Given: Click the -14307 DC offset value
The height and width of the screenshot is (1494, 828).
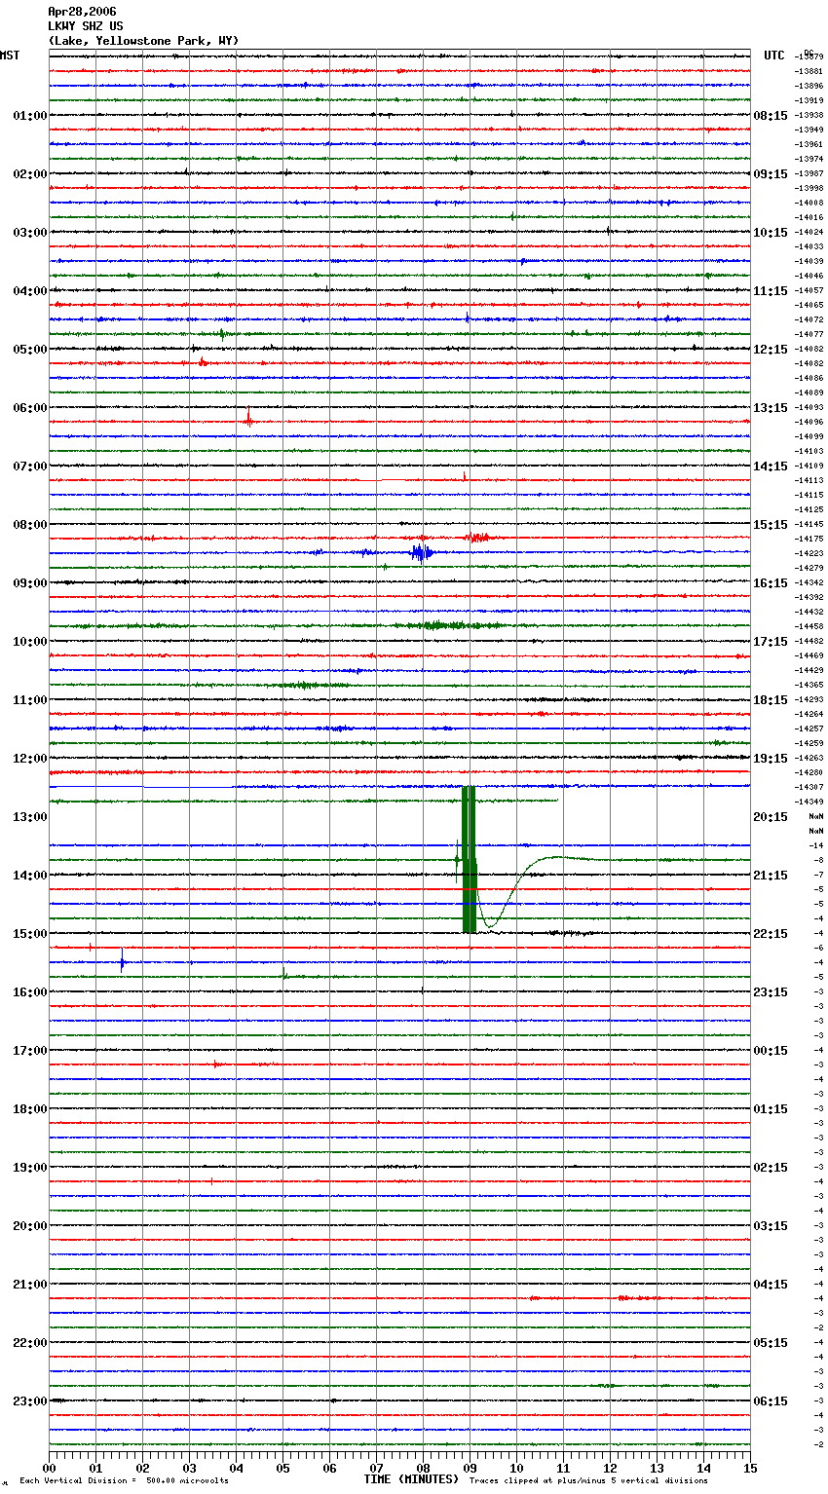Looking at the screenshot, I should coord(809,787).
